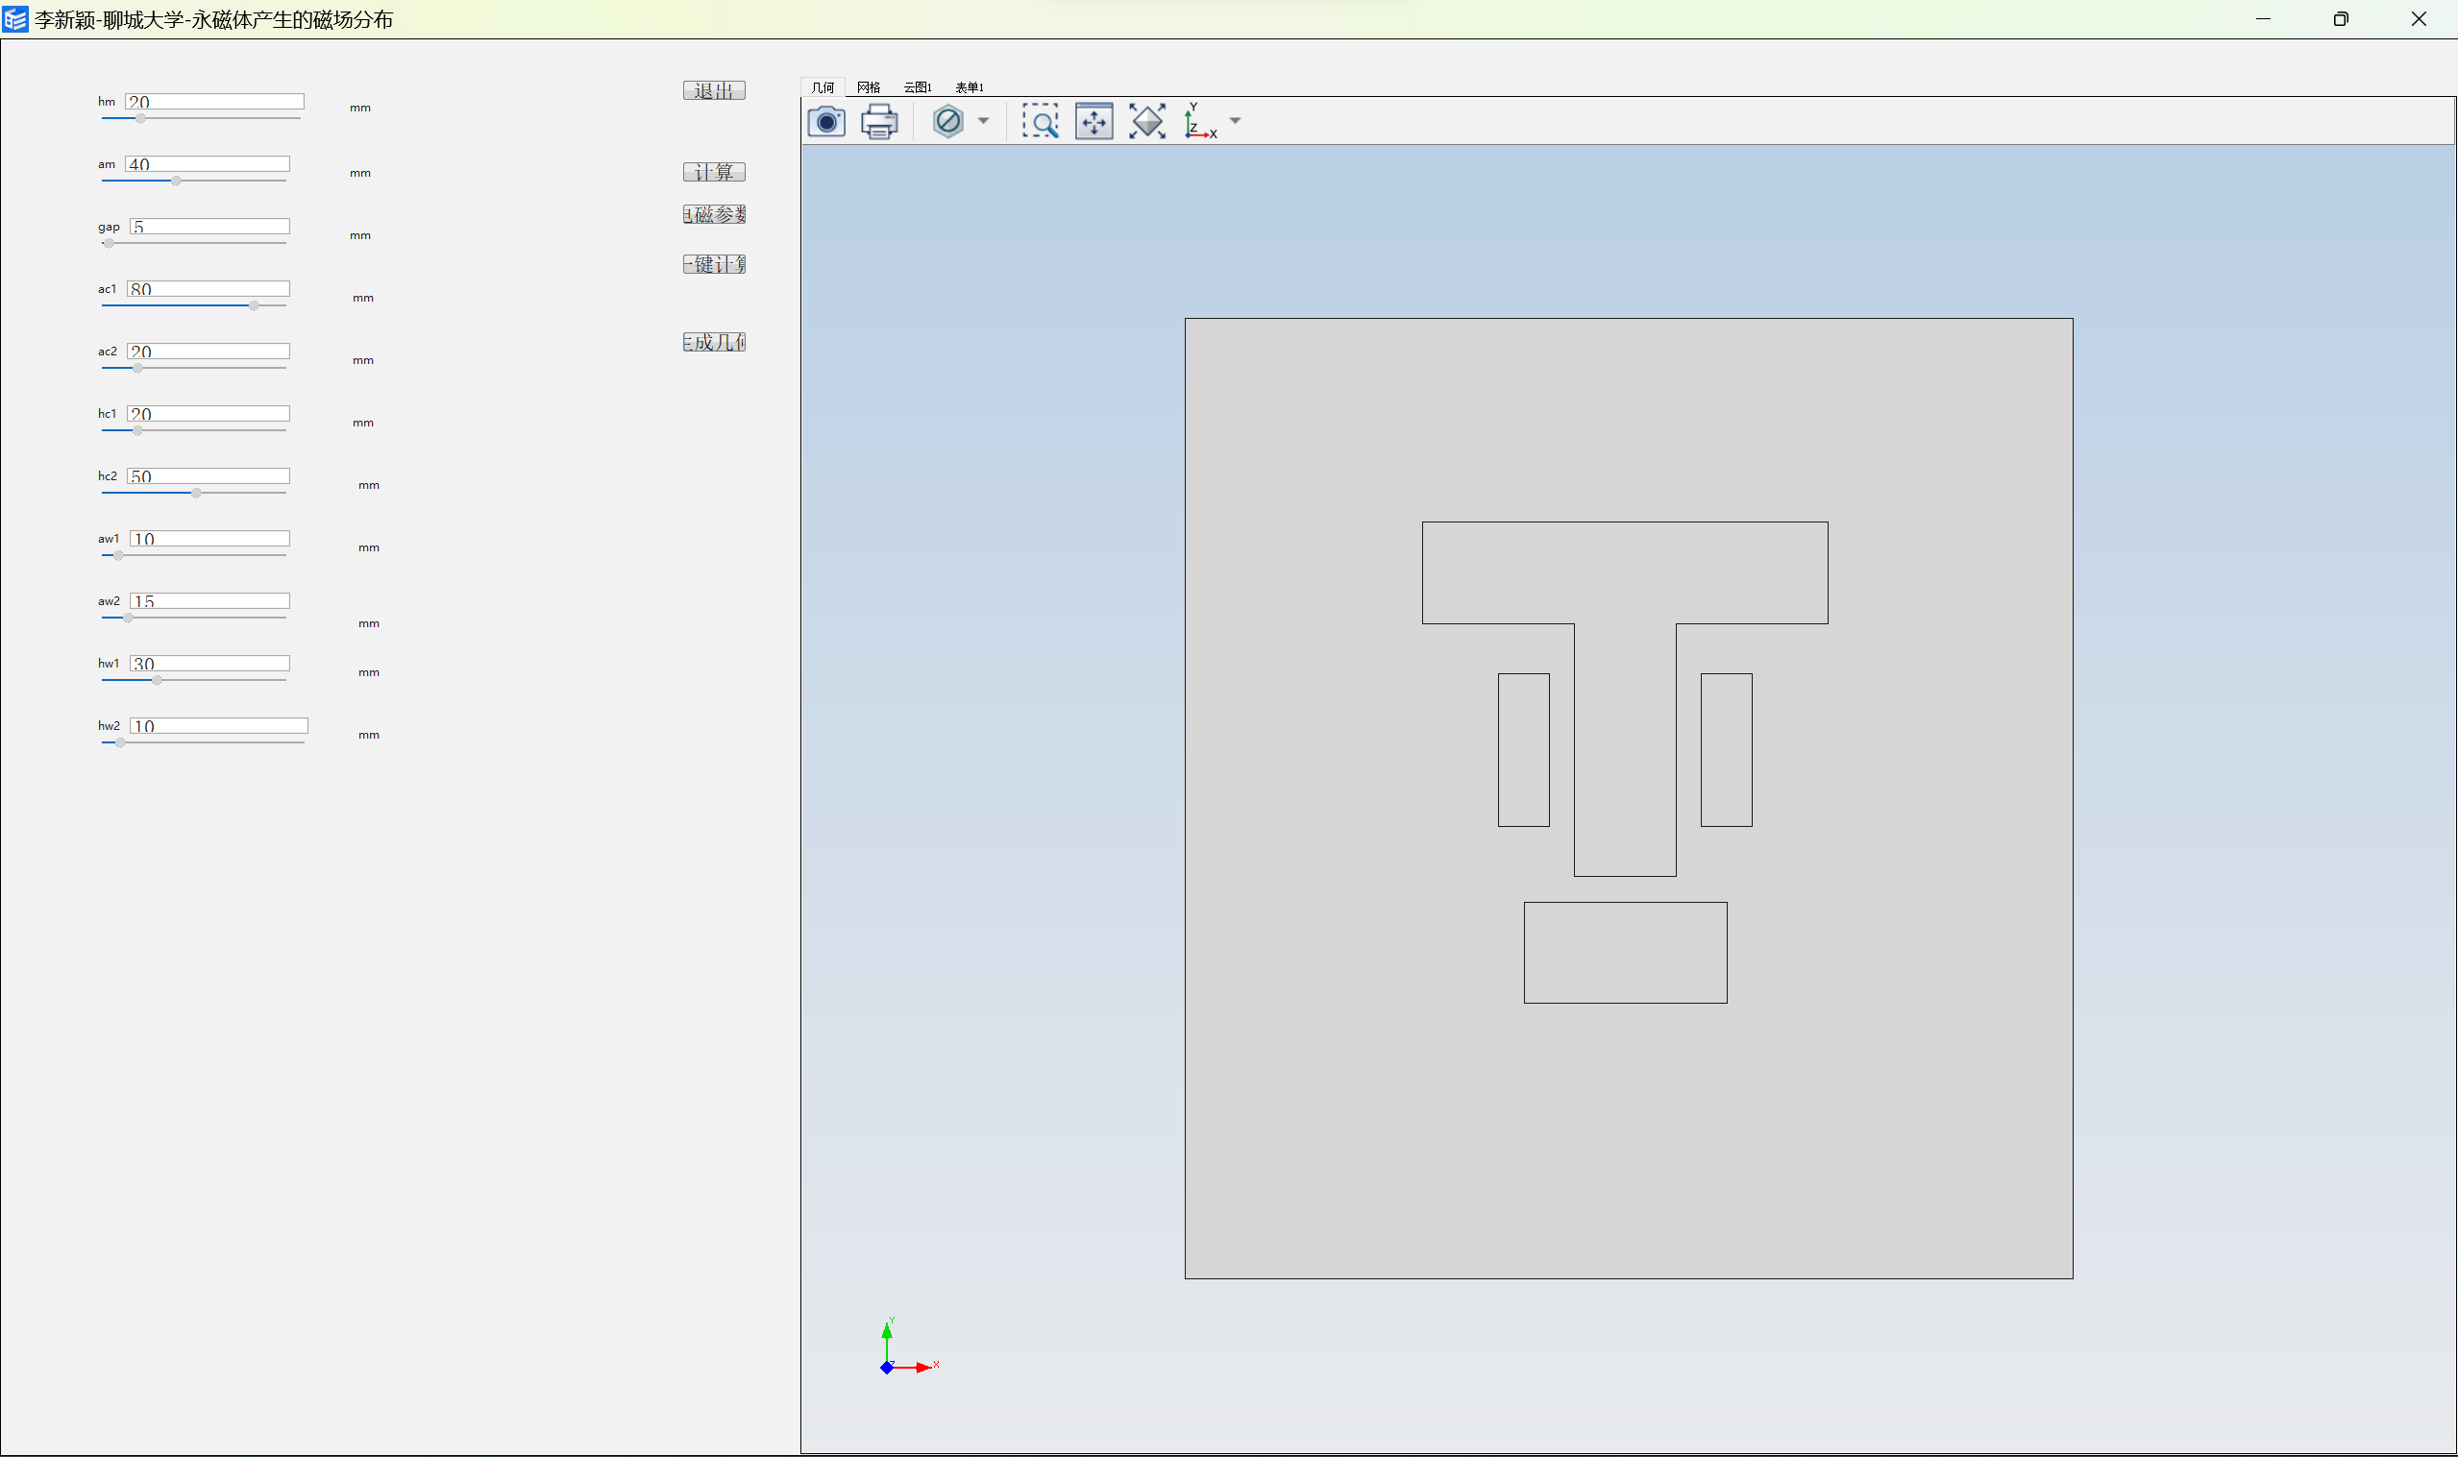Click the ac2 slider handle
This screenshot has width=2458, height=1457.
pyautogui.click(x=137, y=368)
